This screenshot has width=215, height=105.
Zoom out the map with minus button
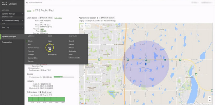point(210,101)
